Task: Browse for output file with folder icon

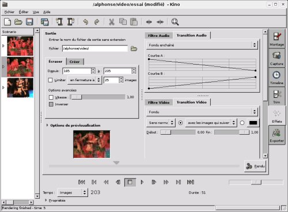Action: click(x=134, y=48)
